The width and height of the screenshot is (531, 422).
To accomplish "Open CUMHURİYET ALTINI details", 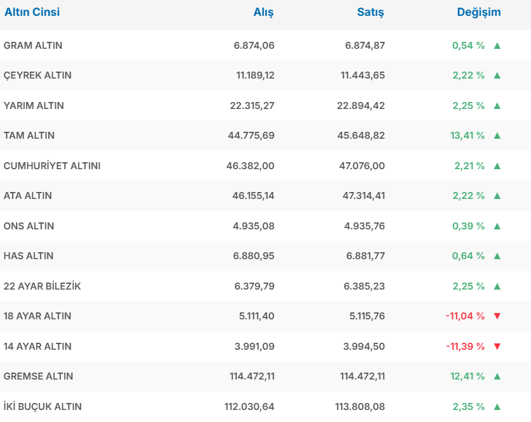I will pyautogui.click(x=52, y=166).
